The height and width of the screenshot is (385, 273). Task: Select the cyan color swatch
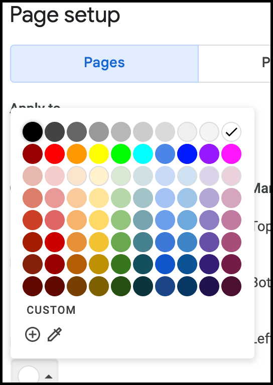click(x=143, y=154)
